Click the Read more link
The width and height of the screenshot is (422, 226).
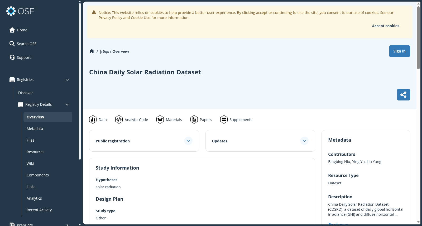click(338, 224)
